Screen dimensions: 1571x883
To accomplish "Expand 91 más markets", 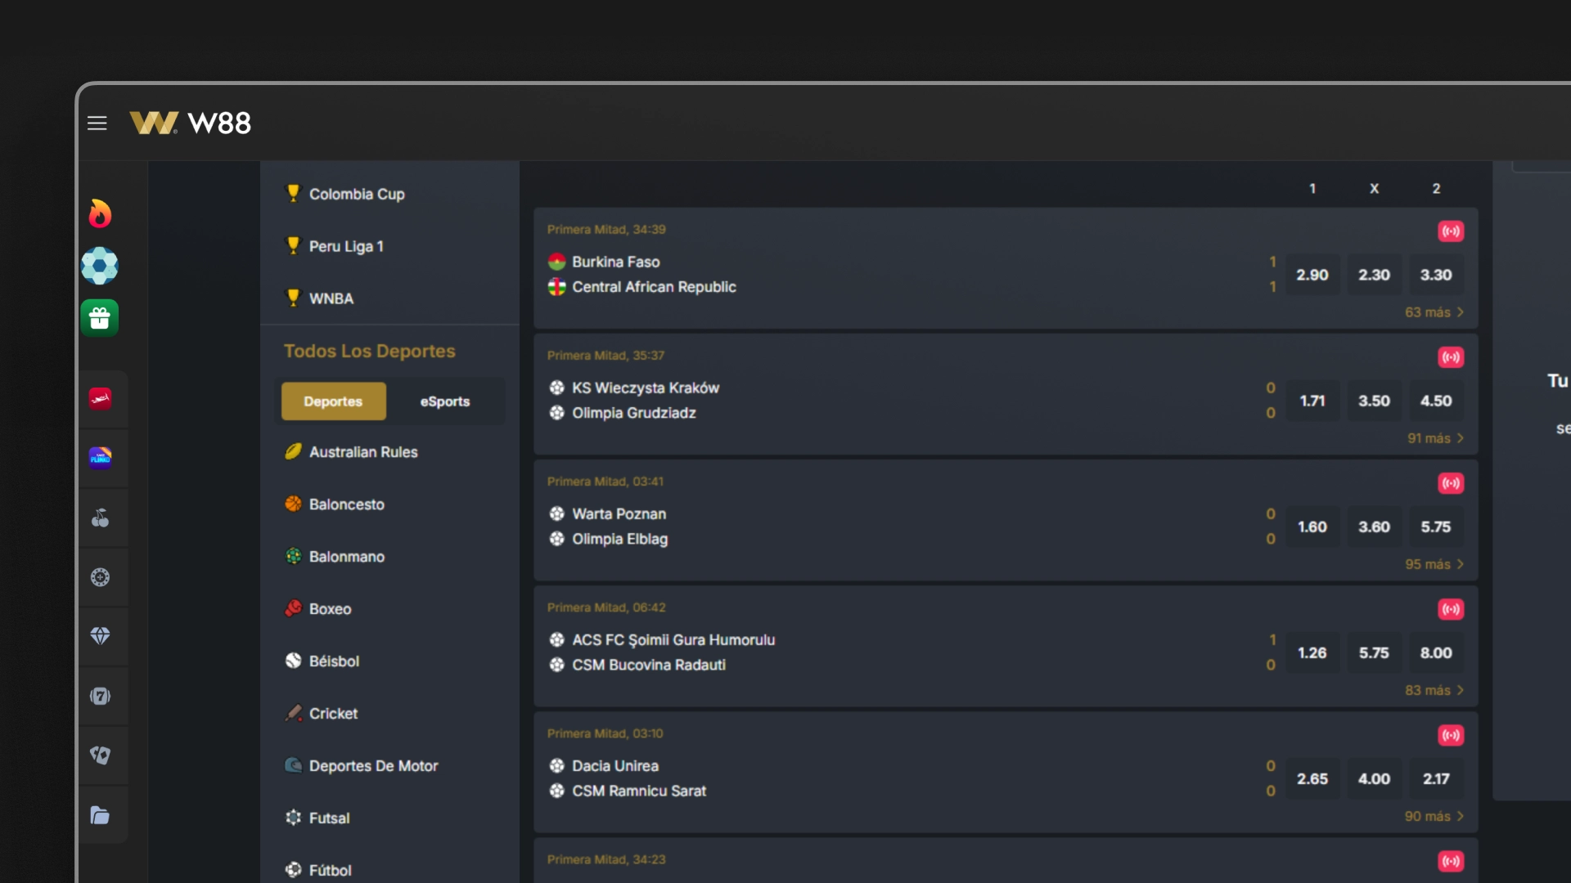I will point(1435,438).
